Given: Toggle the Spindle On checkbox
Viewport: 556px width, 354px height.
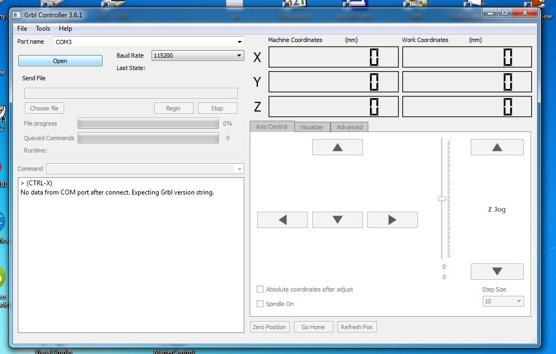Looking at the screenshot, I should click(260, 304).
